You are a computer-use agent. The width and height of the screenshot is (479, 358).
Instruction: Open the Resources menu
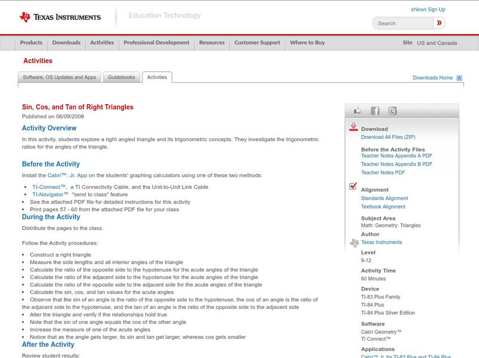pyautogui.click(x=212, y=43)
